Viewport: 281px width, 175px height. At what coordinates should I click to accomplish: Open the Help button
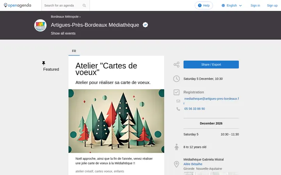(204, 5)
